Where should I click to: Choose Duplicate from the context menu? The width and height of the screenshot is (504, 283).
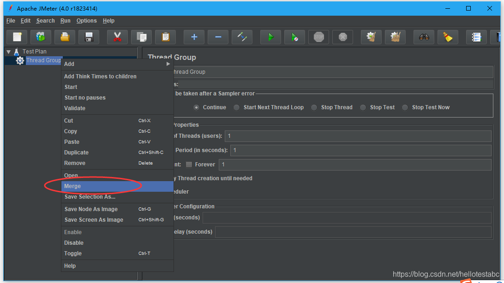tap(117, 153)
